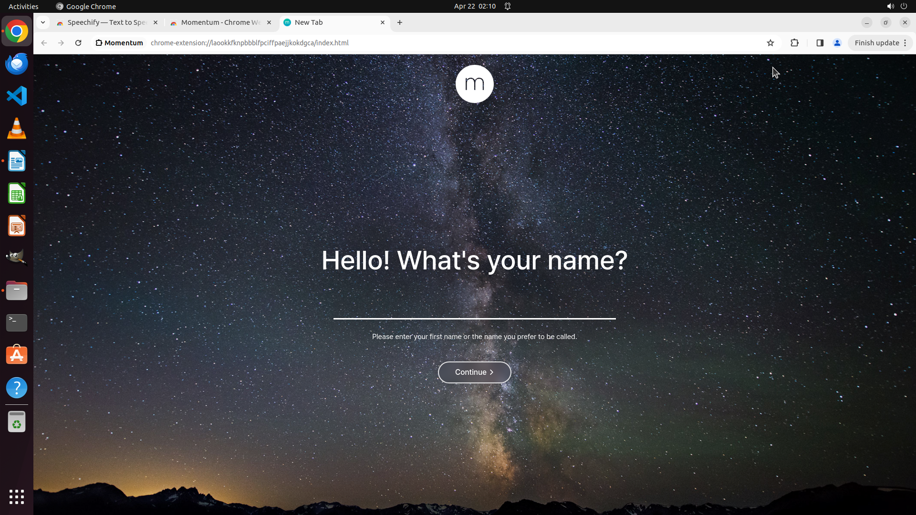
Task: Click the Momentum logo circle
Action: point(474,84)
